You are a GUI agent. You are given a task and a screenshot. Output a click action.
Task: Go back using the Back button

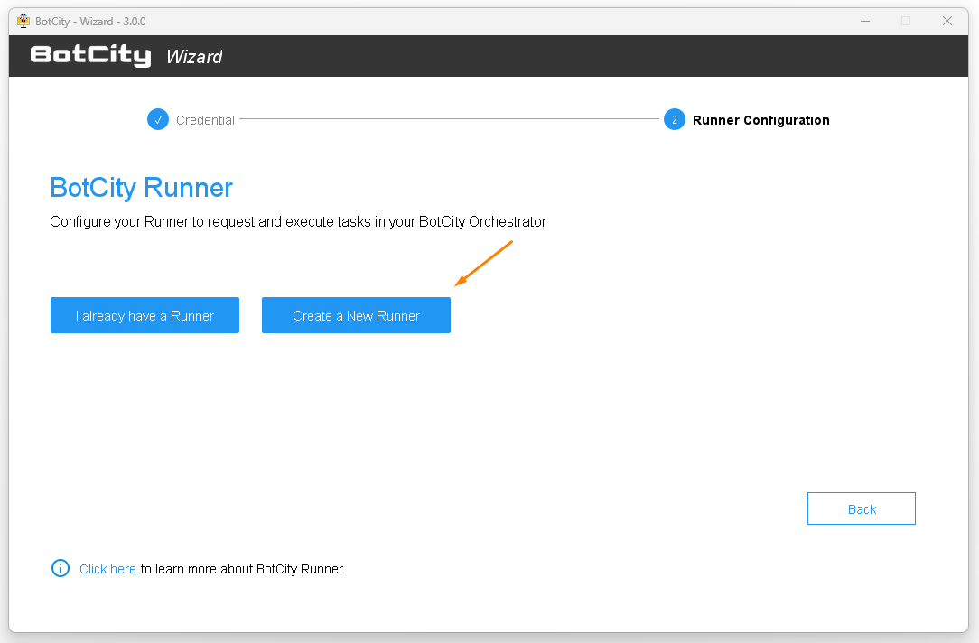(x=861, y=509)
